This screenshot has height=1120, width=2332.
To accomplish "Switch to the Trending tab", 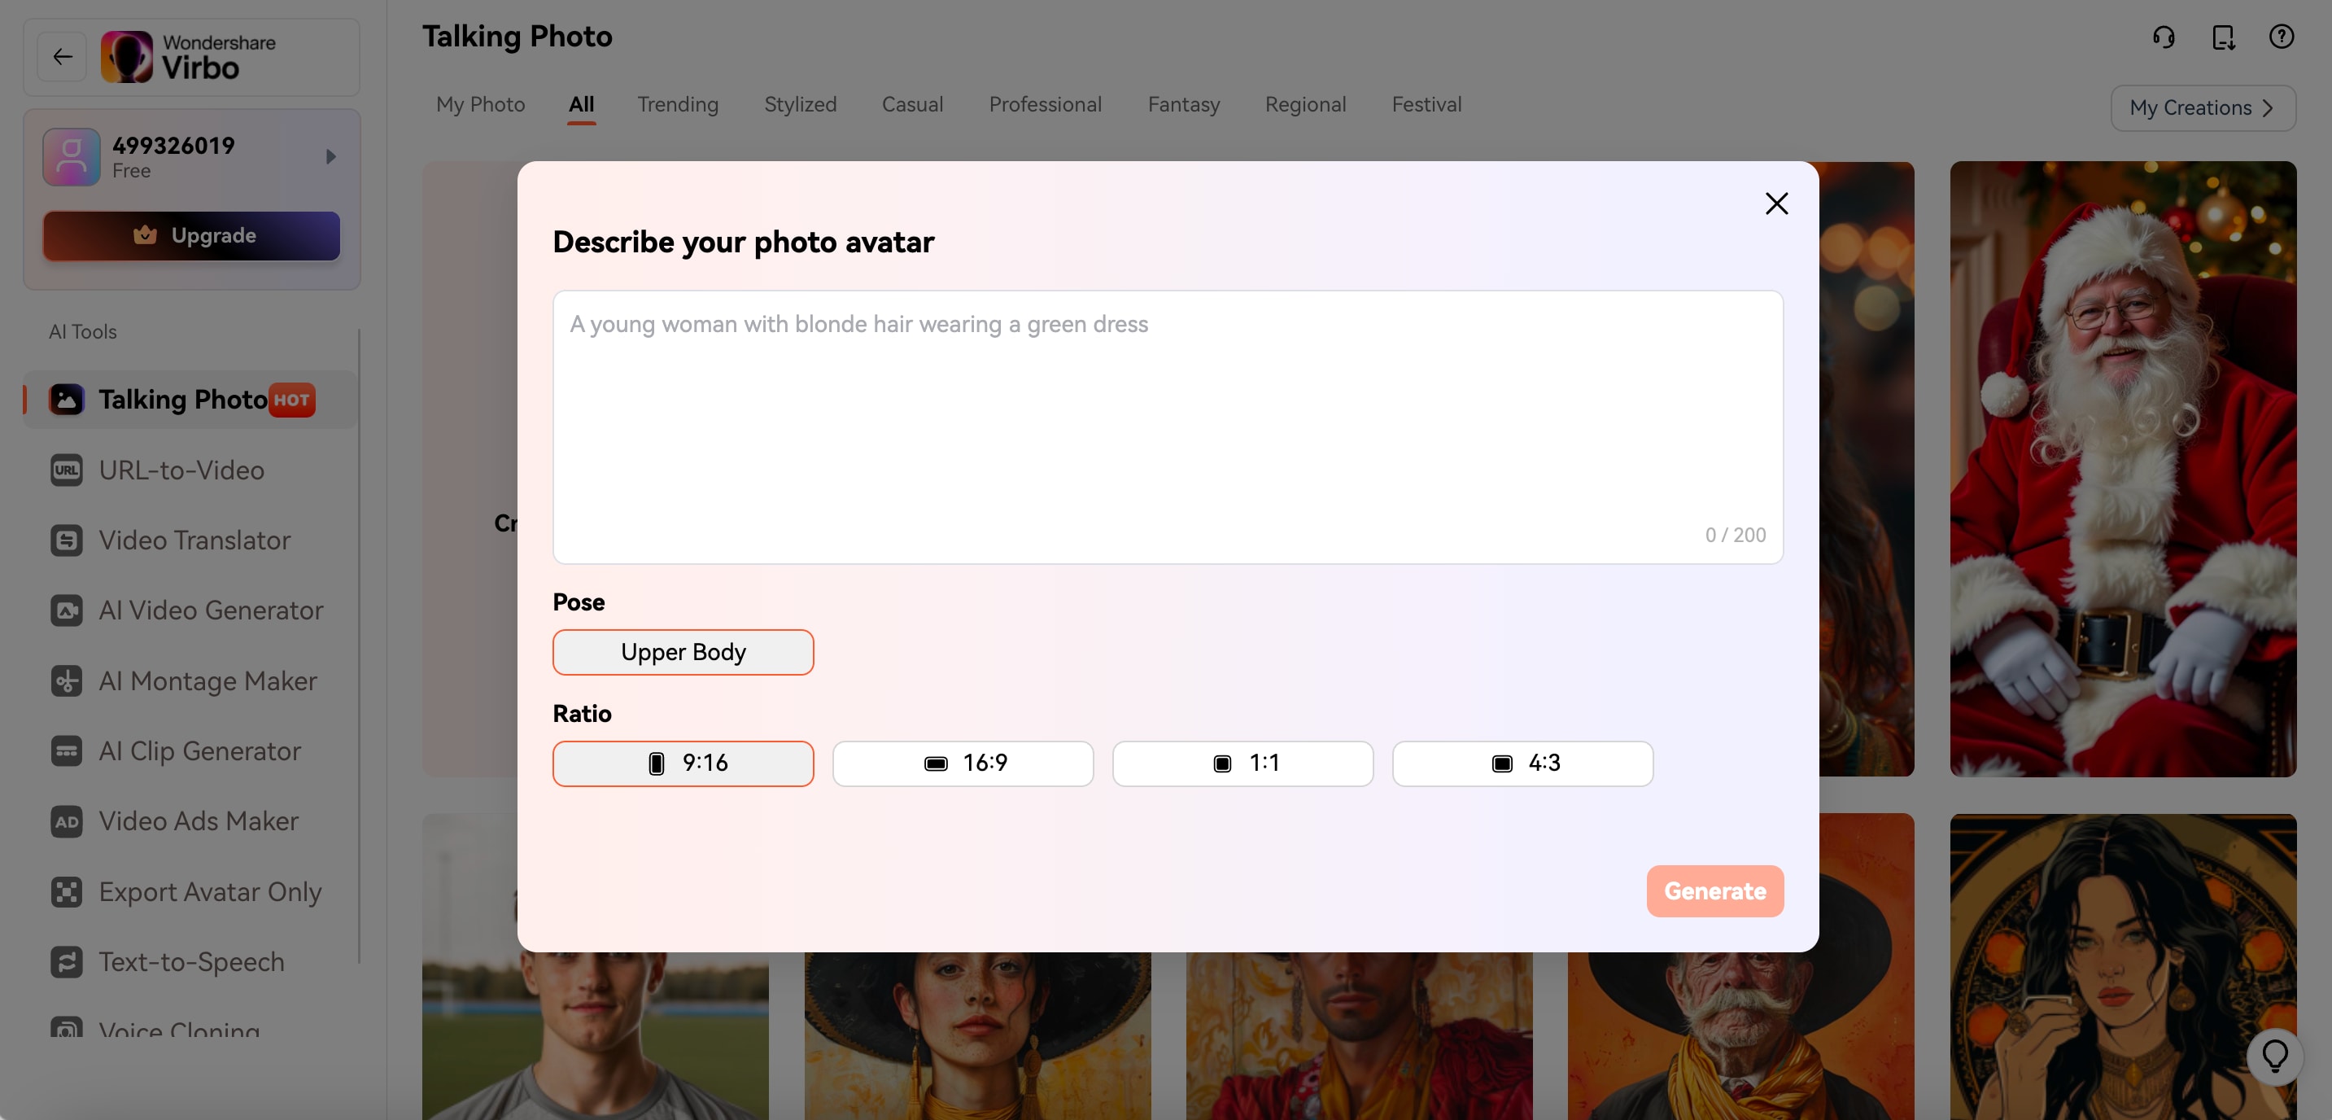I will pyautogui.click(x=677, y=104).
